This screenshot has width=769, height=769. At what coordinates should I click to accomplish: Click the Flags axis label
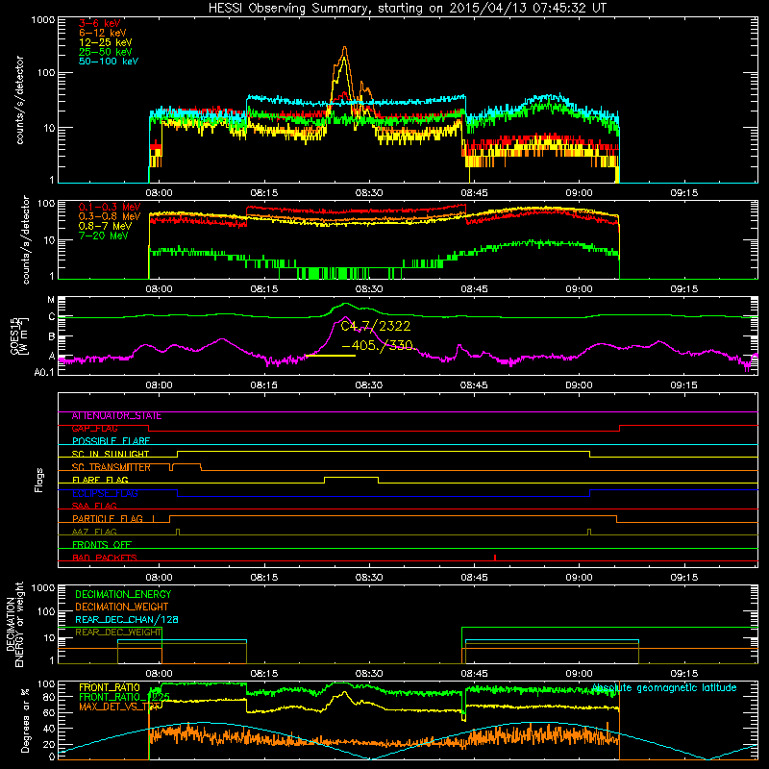(39, 480)
